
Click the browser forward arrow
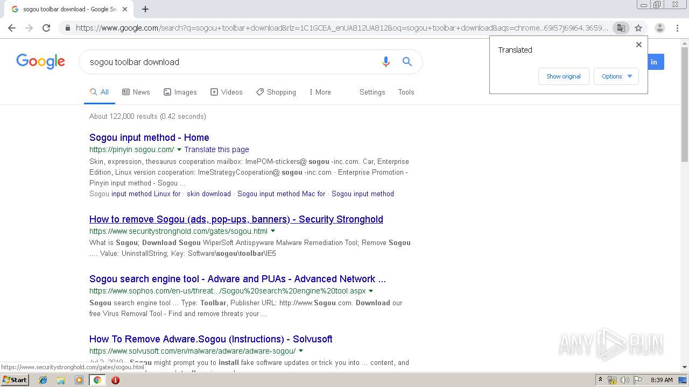[29, 28]
